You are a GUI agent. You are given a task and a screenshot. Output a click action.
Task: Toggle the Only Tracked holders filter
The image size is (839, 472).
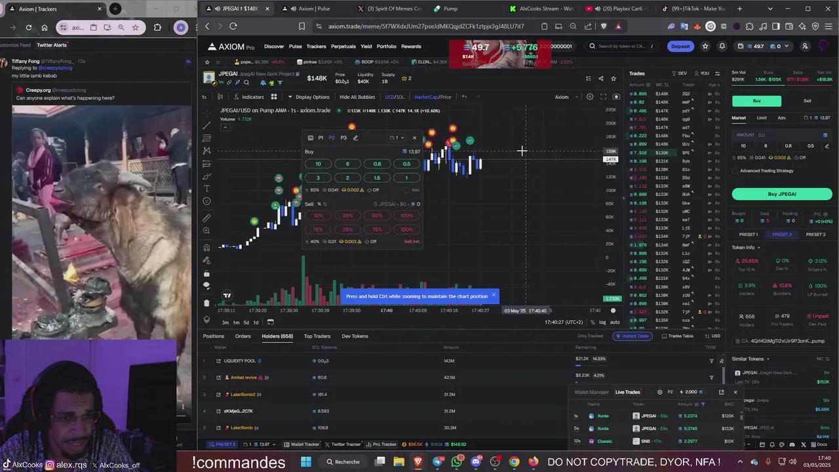click(590, 336)
